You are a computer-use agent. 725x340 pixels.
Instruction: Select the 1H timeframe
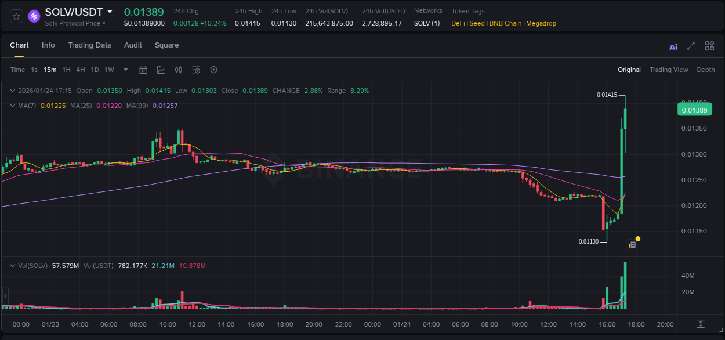(x=67, y=70)
